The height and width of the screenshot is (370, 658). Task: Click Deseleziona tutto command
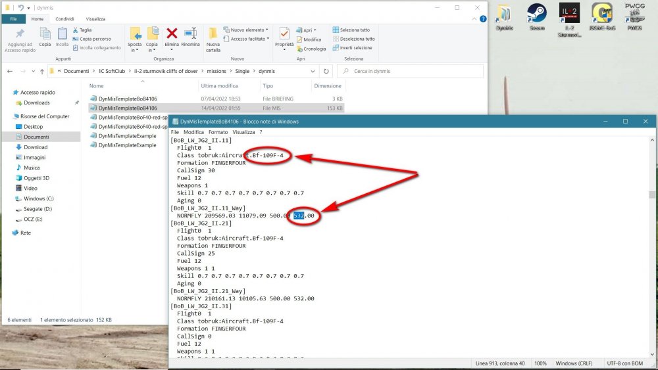[x=354, y=39]
